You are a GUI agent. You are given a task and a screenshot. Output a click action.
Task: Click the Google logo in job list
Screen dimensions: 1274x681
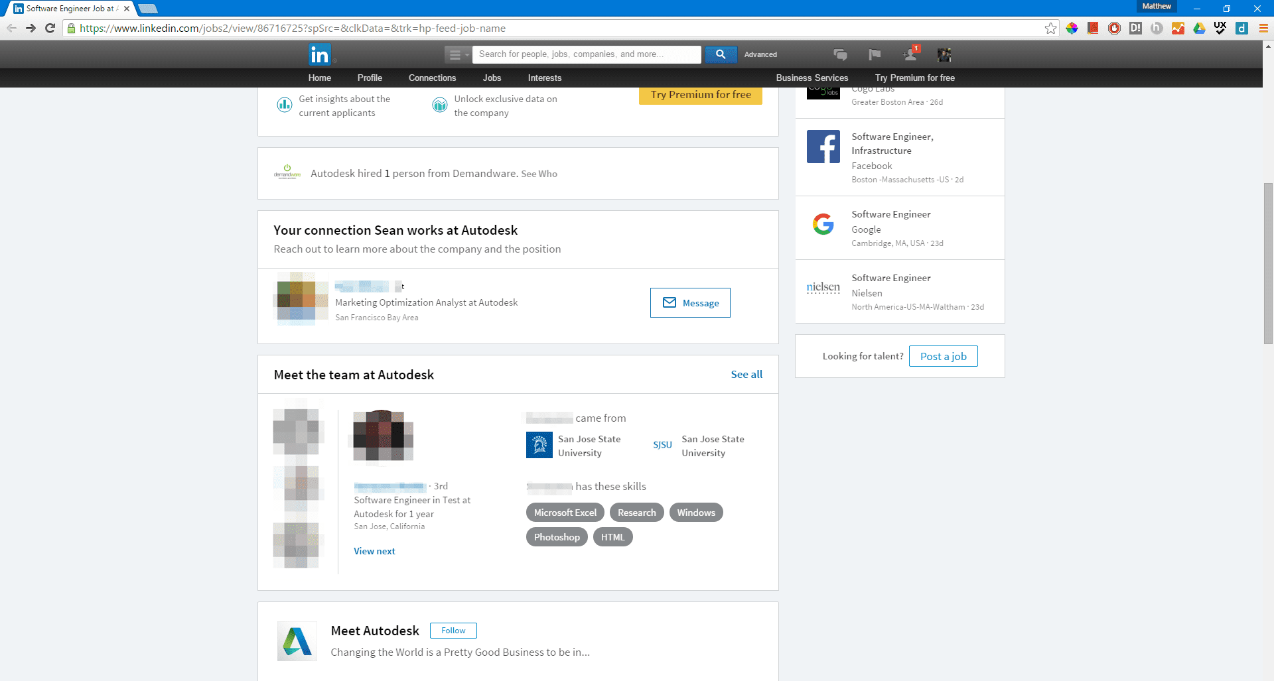click(x=823, y=224)
